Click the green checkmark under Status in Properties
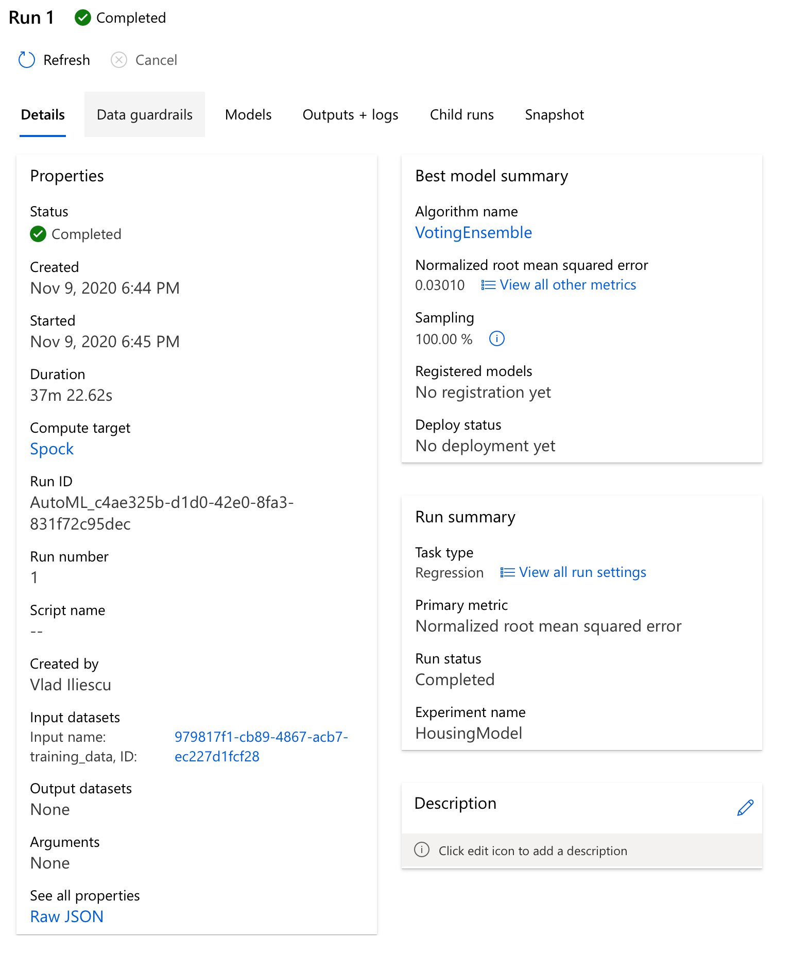Image resolution: width=791 pixels, height=953 pixels. coord(38,234)
